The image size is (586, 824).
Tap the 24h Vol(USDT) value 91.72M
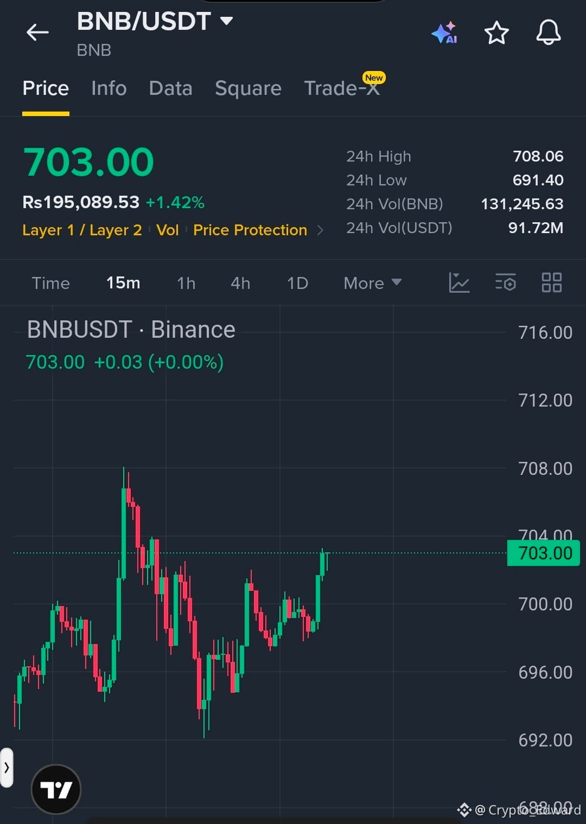tap(536, 228)
